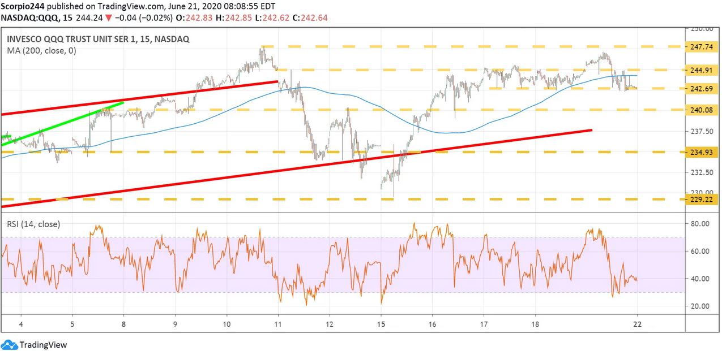Click date 12 on time axis
Screen dimensions: 722x351
pos(330,323)
